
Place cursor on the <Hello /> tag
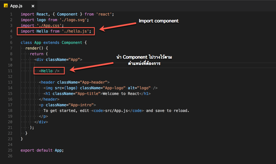pyautogui.click(x=49, y=71)
